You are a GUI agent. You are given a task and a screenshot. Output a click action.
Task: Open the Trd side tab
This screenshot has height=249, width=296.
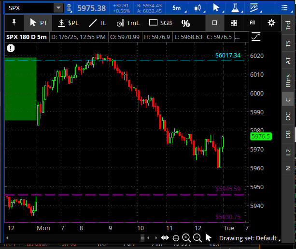pos(288,25)
